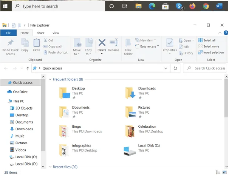
Task: Open Google Chrome from taskbar
Action: pos(206,6)
